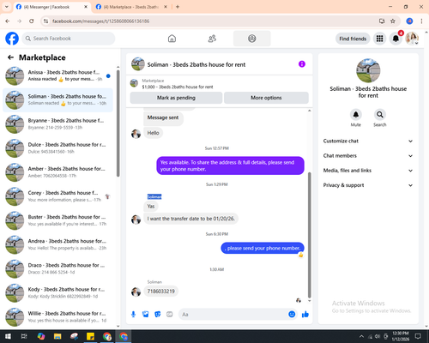Click the chat messages scrollbar
429x343 pixels.
click(x=309, y=235)
